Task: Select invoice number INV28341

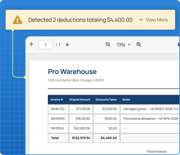Action: tap(58, 128)
